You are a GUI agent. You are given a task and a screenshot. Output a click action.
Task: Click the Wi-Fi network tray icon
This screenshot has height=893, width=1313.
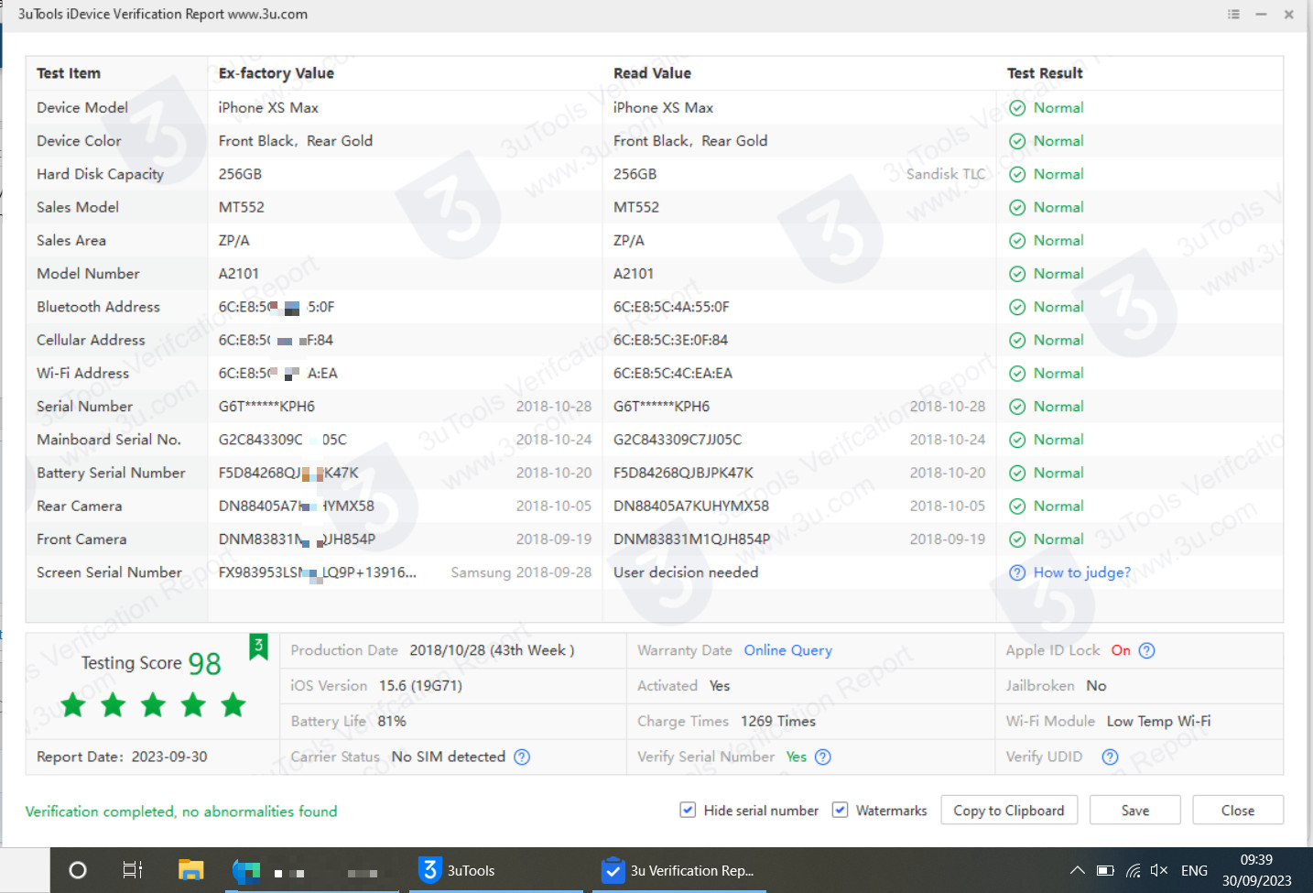tap(1133, 870)
